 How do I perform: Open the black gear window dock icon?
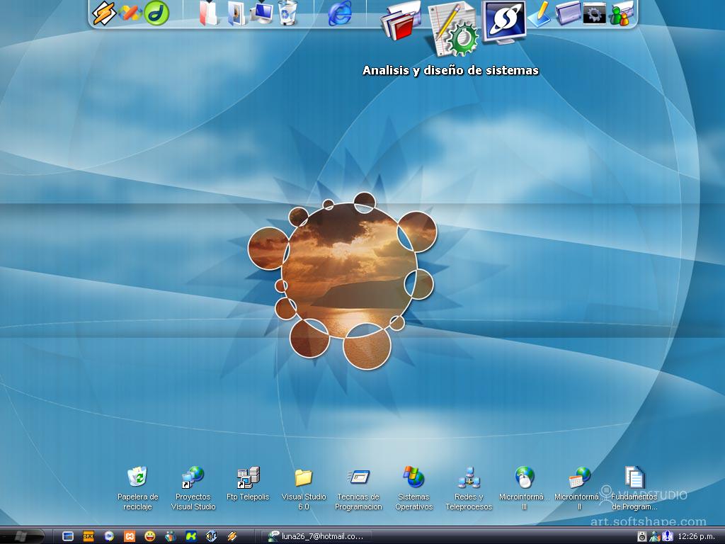coord(594,13)
